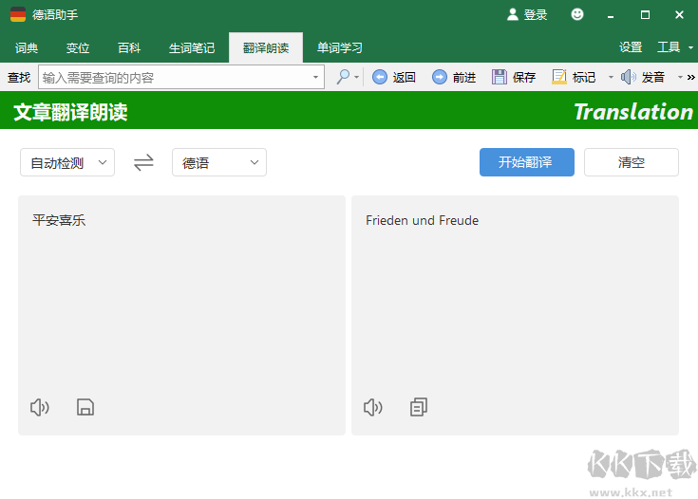
Task: Click the search query input field
Action: coord(176,78)
